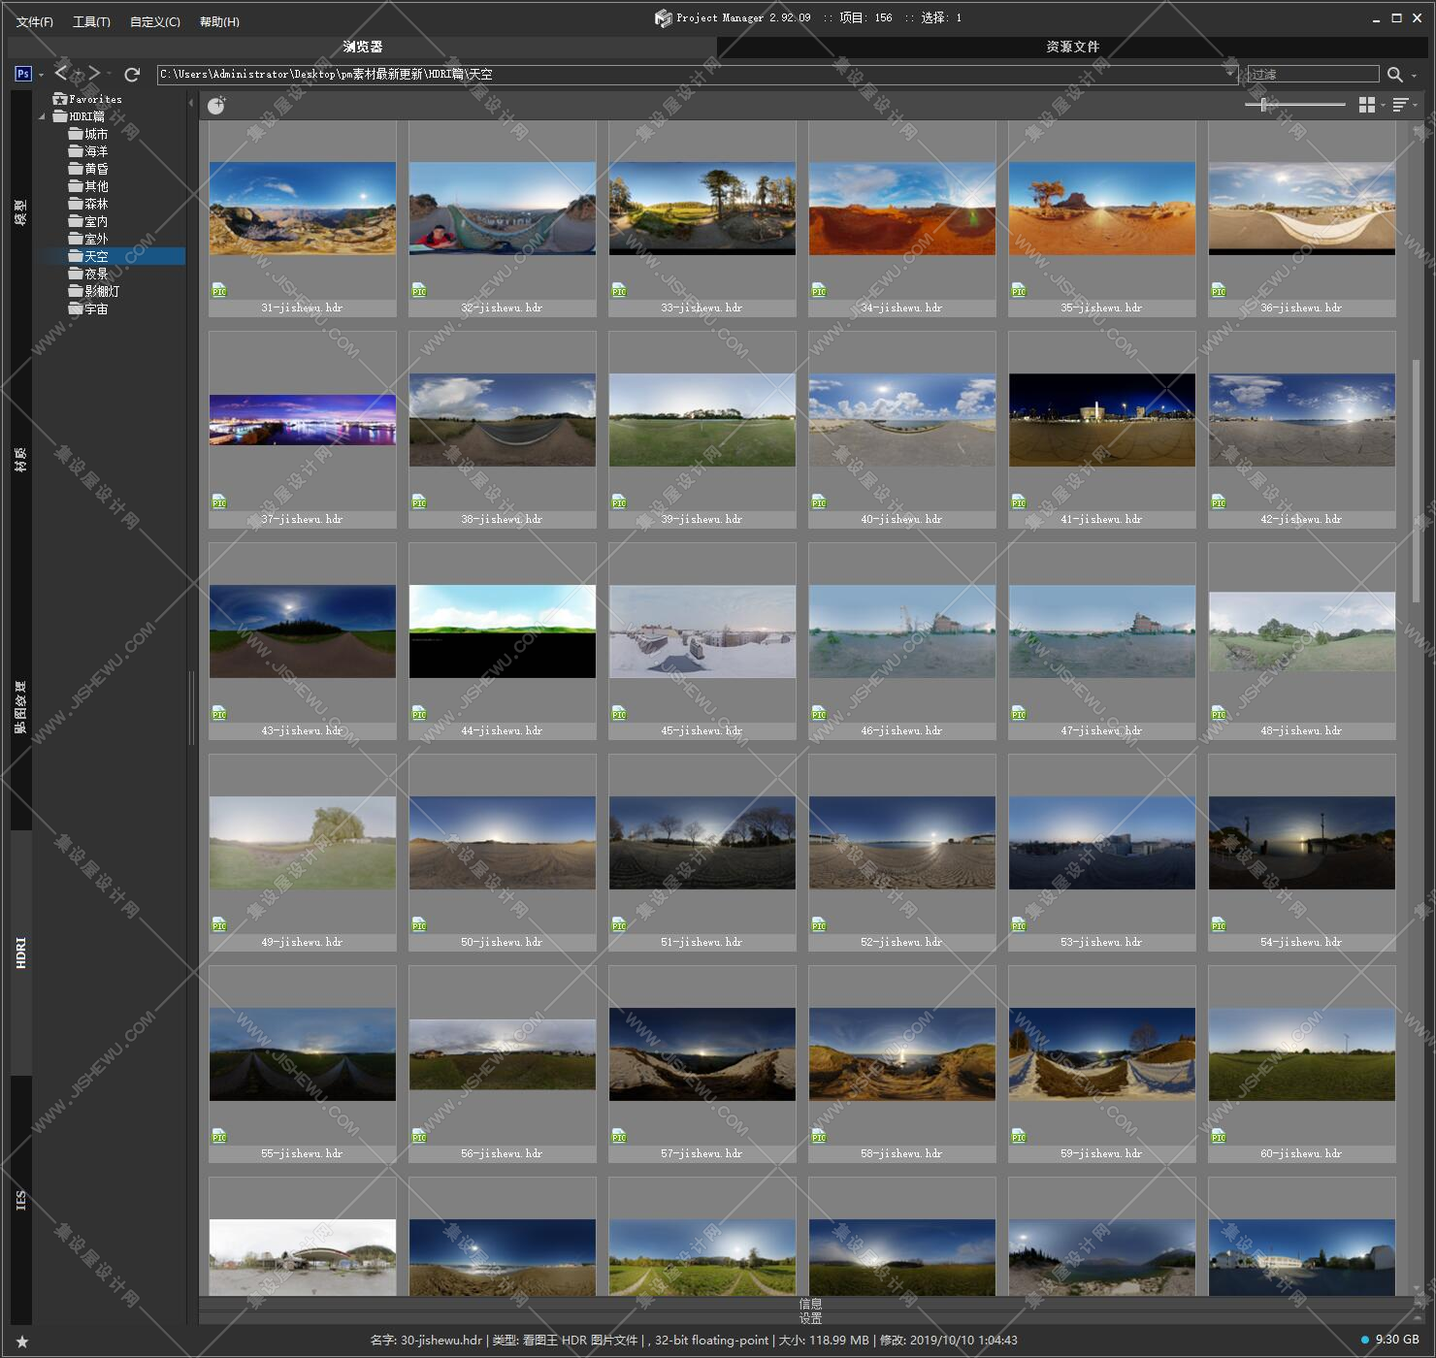Click the Photoshop Ps icon

pyautogui.click(x=23, y=74)
